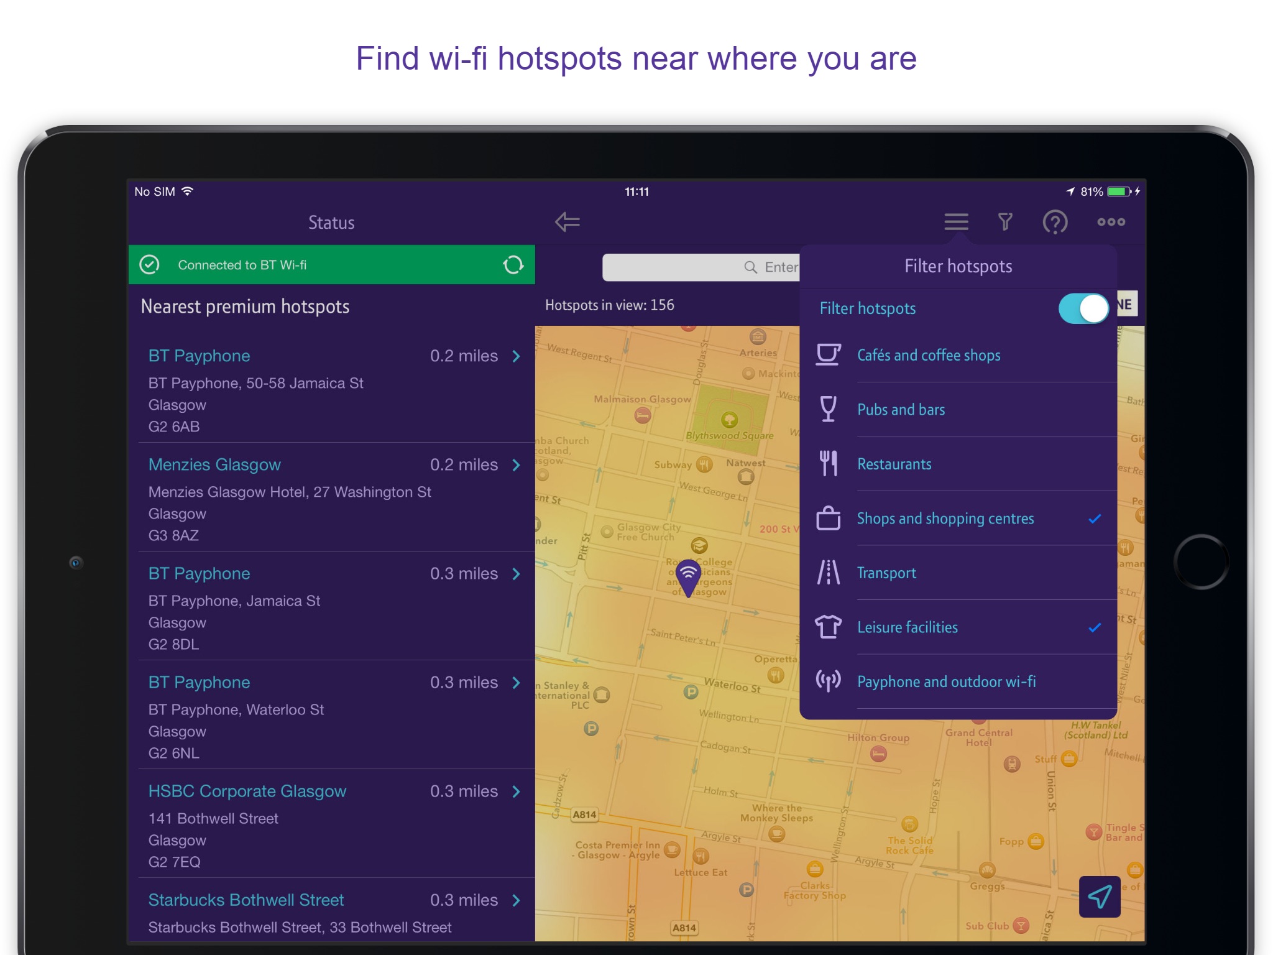Tap the purple wi-fi hotspot map pin
Image resolution: width=1273 pixels, height=955 pixels.
(x=688, y=575)
